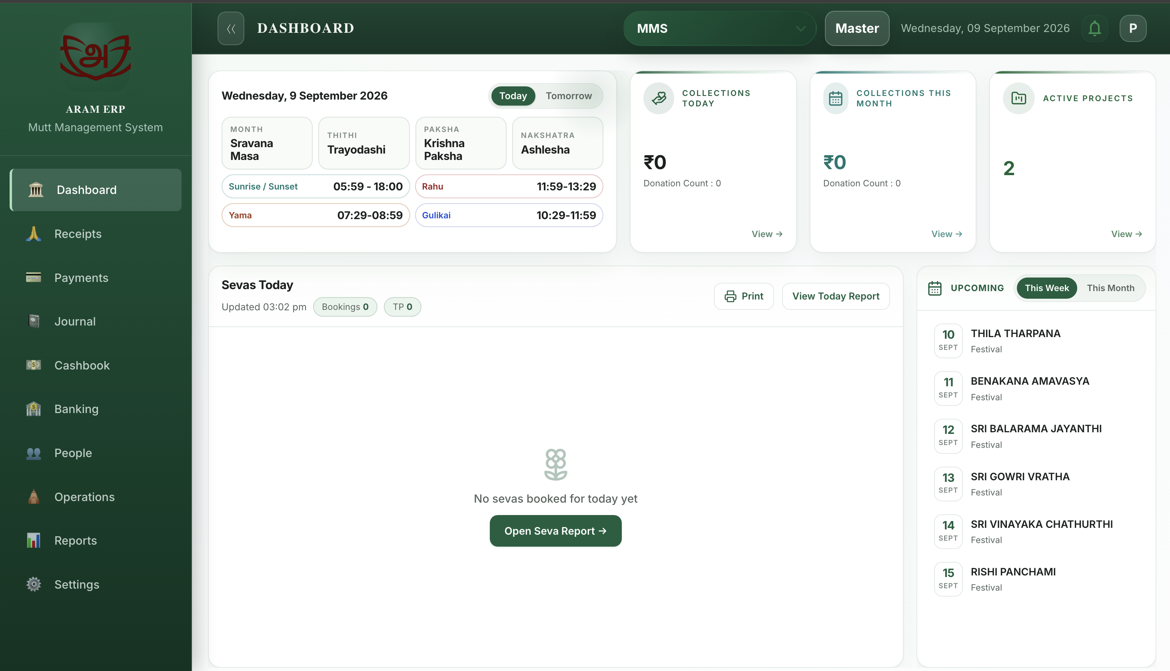Click the TP 0 chip
This screenshot has height=671, width=1170.
tap(402, 307)
